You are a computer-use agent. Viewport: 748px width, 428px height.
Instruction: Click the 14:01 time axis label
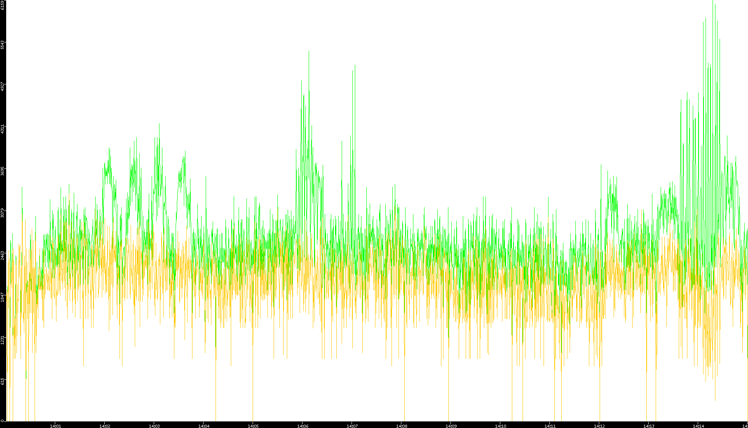pyautogui.click(x=55, y=426)
